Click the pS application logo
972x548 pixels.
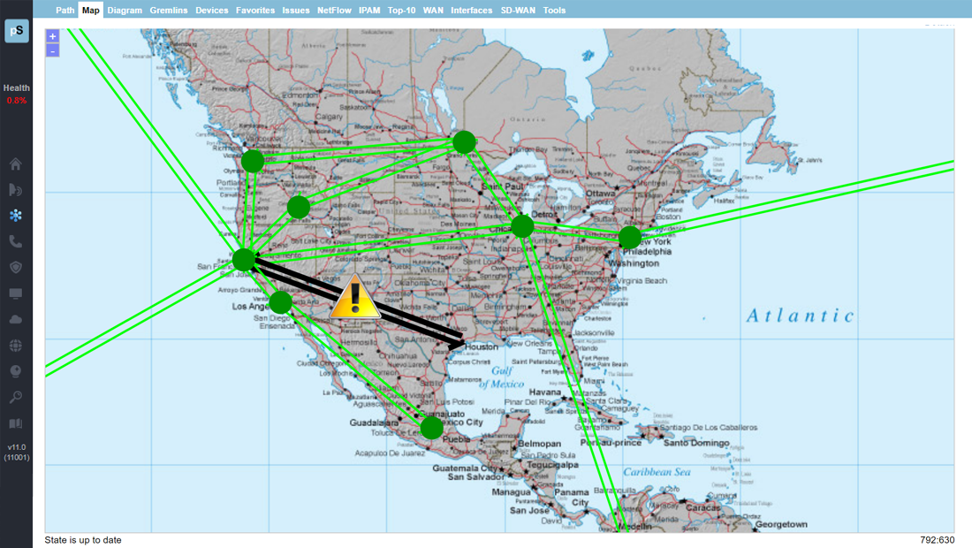coord(17,31)
